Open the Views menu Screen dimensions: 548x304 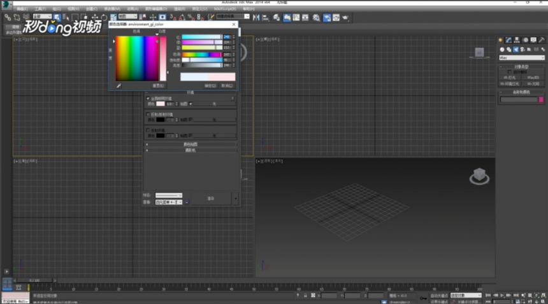(x=73, y=9)
